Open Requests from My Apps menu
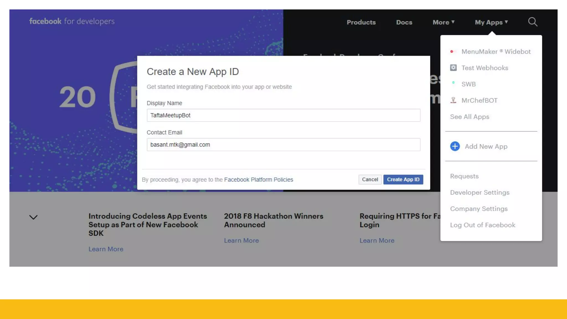Screen dimensions: 567x319 coord(464,176)
